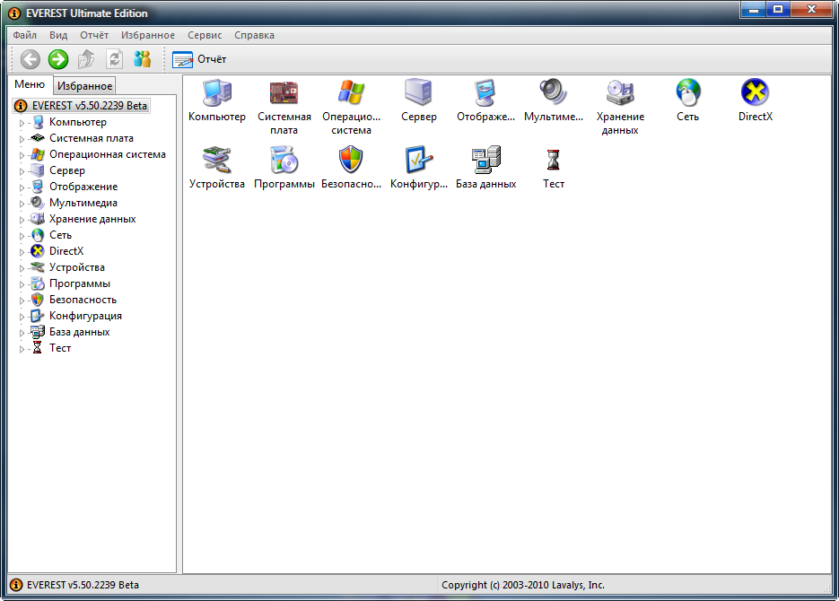Select Конфигурация in the sidebar tree
Screen dimensions: 839x601
85,316
